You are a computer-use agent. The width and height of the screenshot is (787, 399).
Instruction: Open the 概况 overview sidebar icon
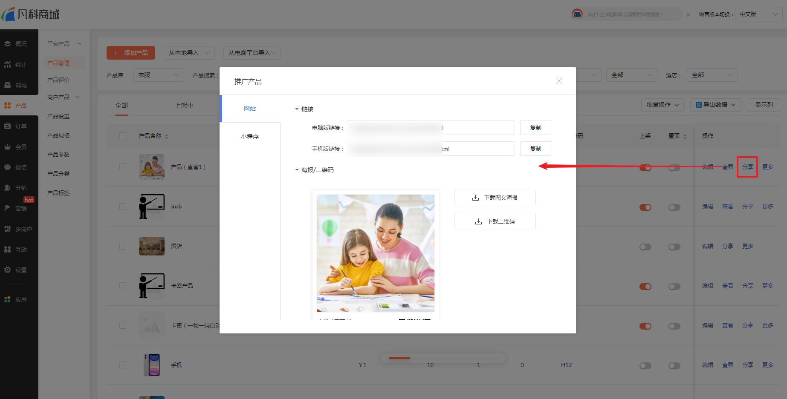(7, 44)
